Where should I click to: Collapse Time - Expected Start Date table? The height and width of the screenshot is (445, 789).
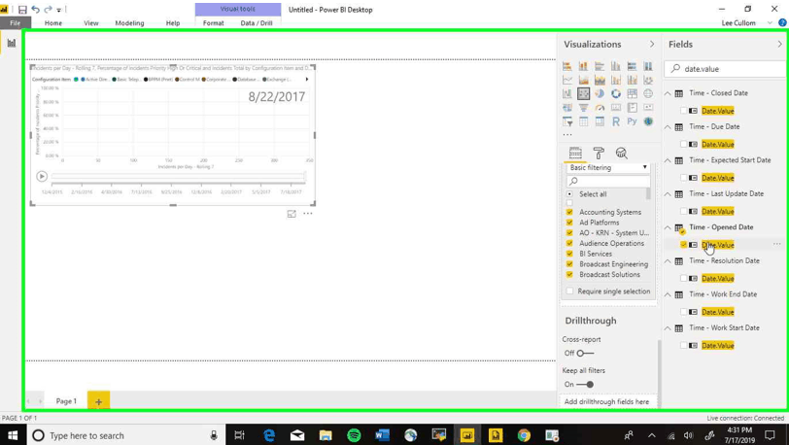click(x=668, y=160)
